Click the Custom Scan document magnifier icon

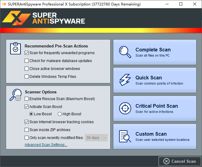pos(125,136)
